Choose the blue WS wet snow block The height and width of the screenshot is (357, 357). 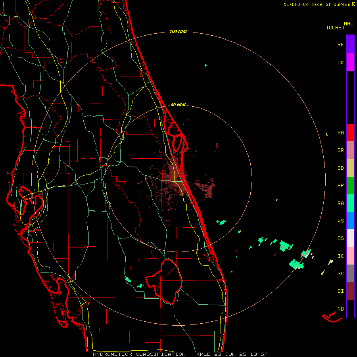pyautogui.click(x=350, y=221)
